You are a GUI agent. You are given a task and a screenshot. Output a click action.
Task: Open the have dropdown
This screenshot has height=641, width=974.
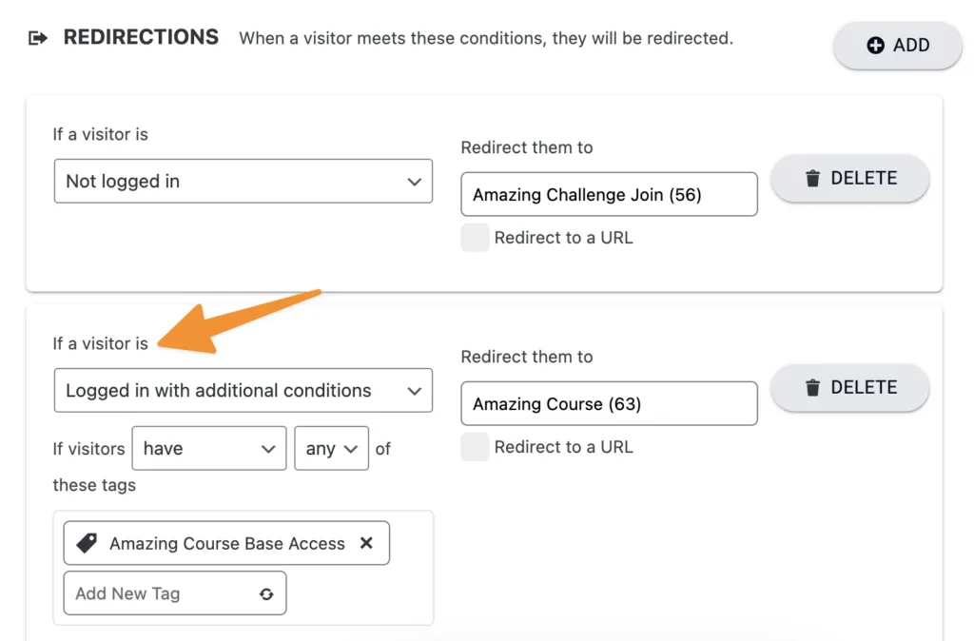tap(208, 448)
